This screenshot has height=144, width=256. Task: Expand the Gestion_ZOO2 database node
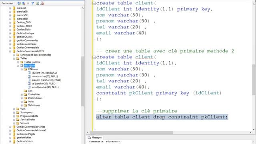click(x=10, y=26)
